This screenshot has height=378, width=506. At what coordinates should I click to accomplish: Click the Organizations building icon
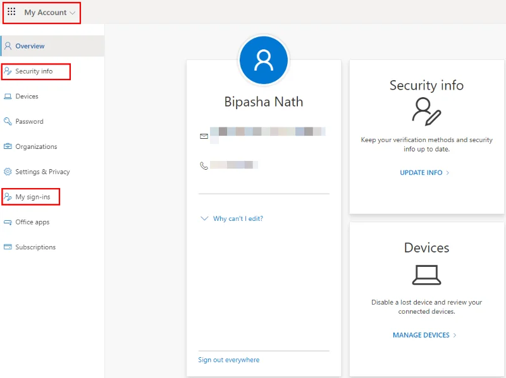pos(8,146)
